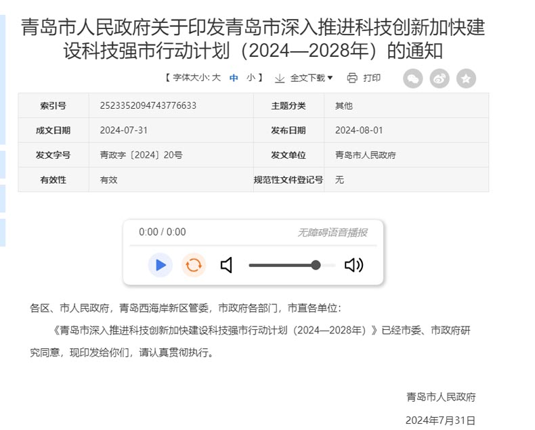This screenshot has width=535, height=430.
Task: Play the accessible audio broadcast
Action: click(x=160, y=265)
